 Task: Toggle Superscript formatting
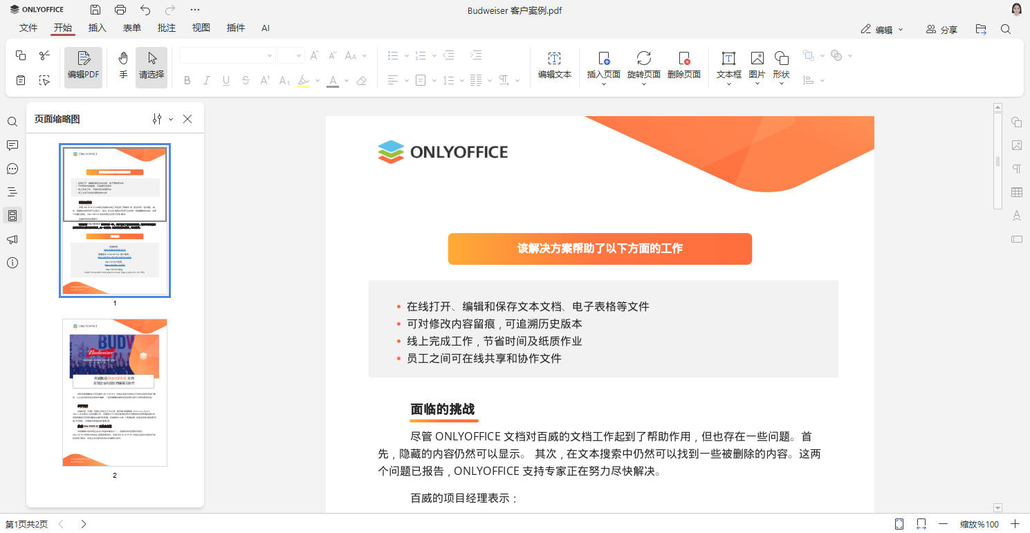click(x=265, y=81)
